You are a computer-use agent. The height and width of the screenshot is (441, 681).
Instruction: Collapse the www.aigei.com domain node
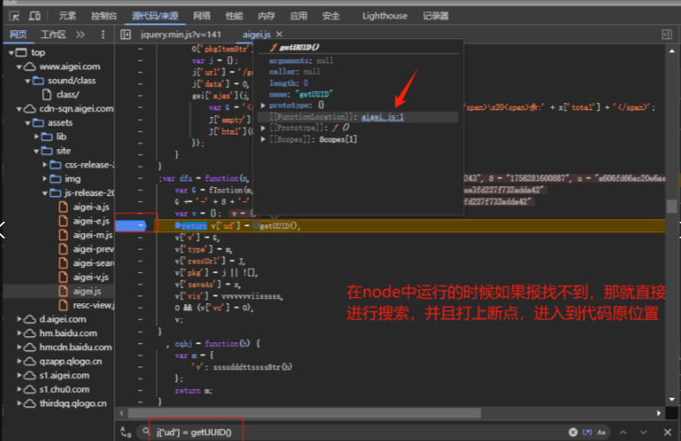click(x=19, y=67)
